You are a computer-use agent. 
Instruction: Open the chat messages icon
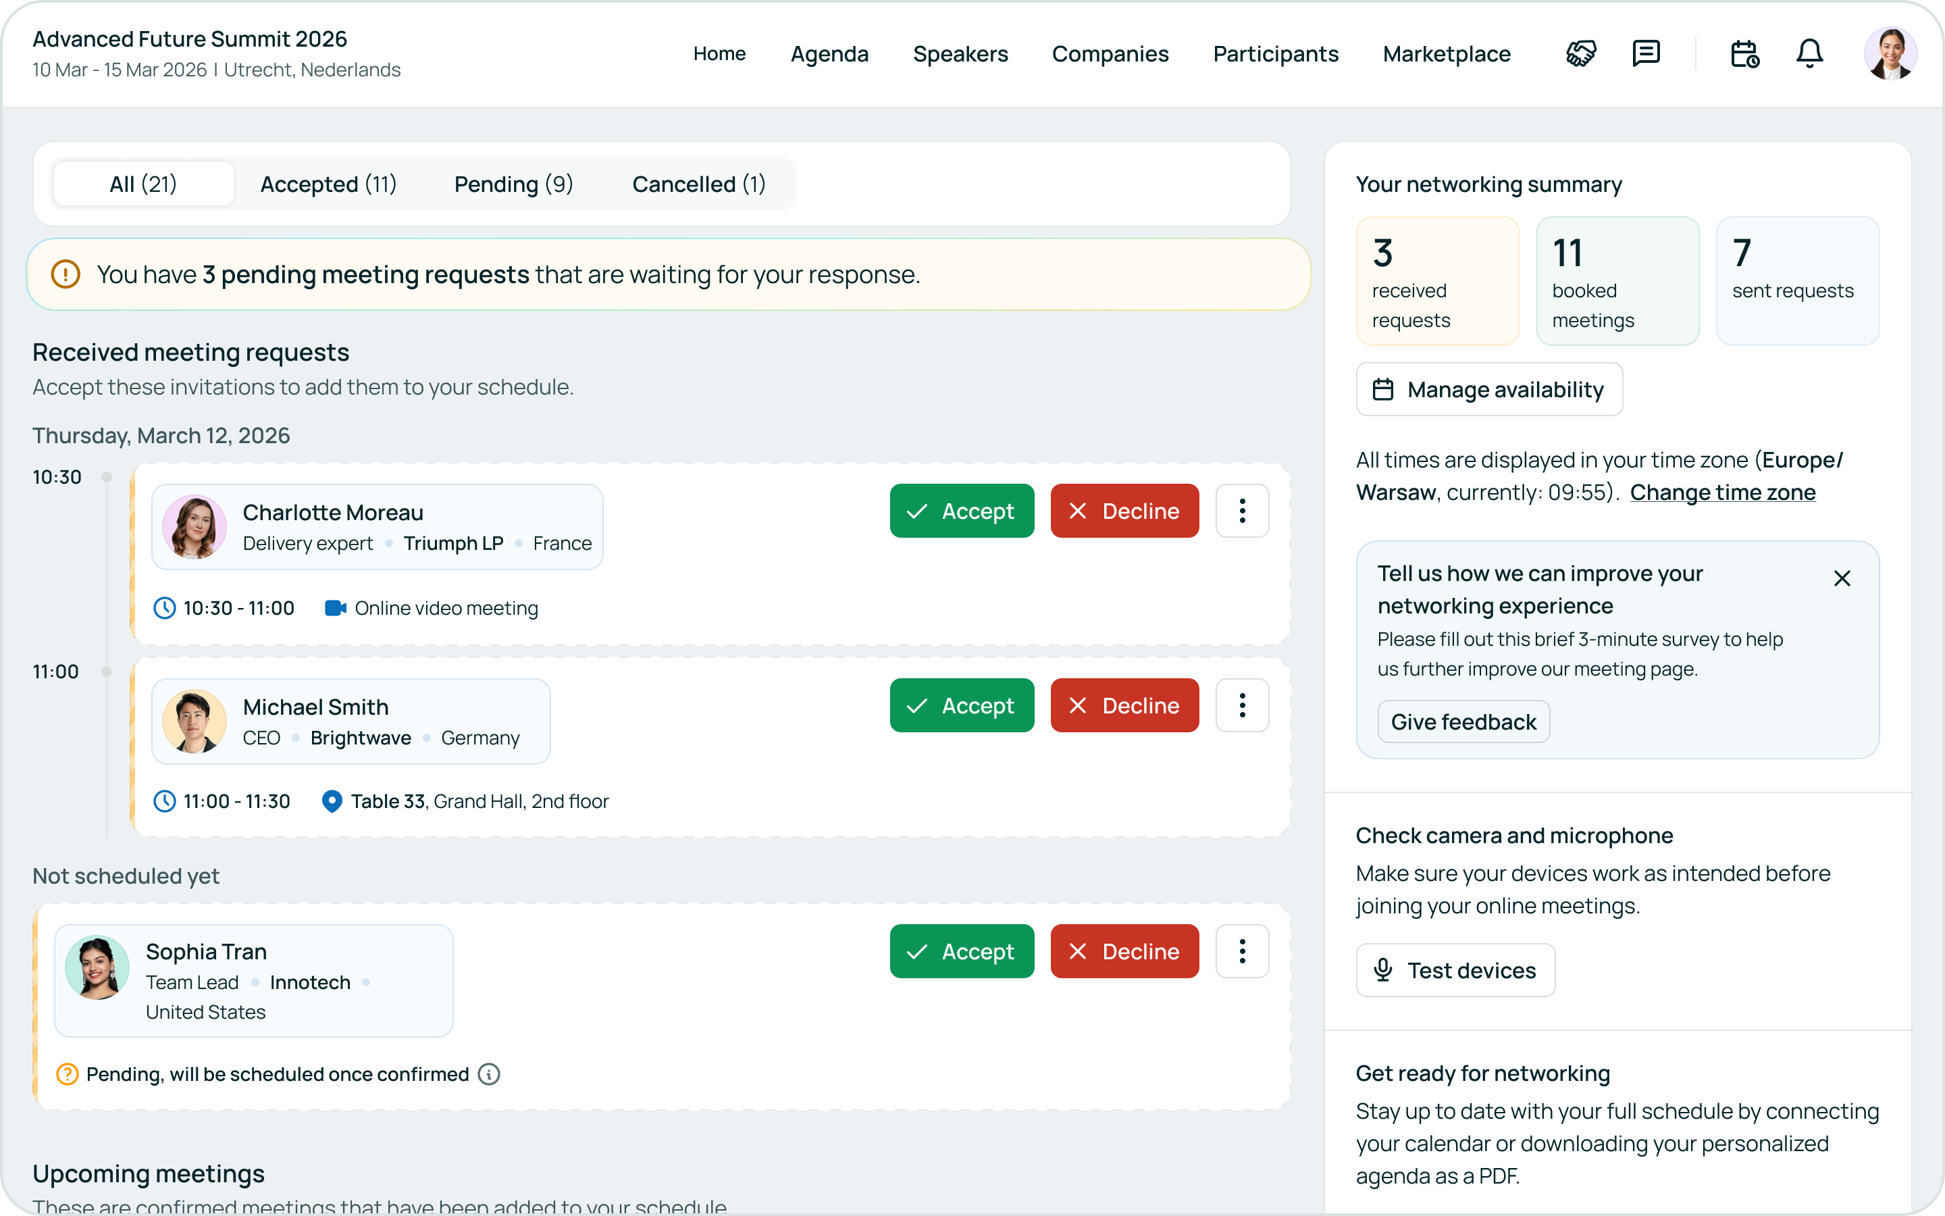[x=1645, y=54]
